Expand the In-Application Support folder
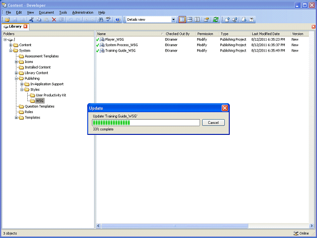Viewport: 317px width, 238px height. (x=22, y=84)
